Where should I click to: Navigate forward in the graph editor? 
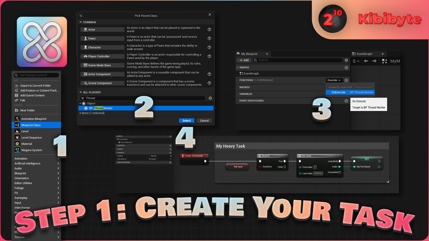pos(375,61)
